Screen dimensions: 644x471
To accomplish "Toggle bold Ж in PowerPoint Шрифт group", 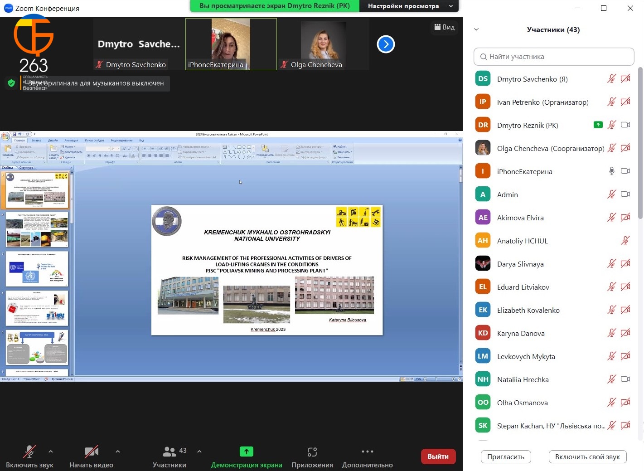I will click(89, 155).
